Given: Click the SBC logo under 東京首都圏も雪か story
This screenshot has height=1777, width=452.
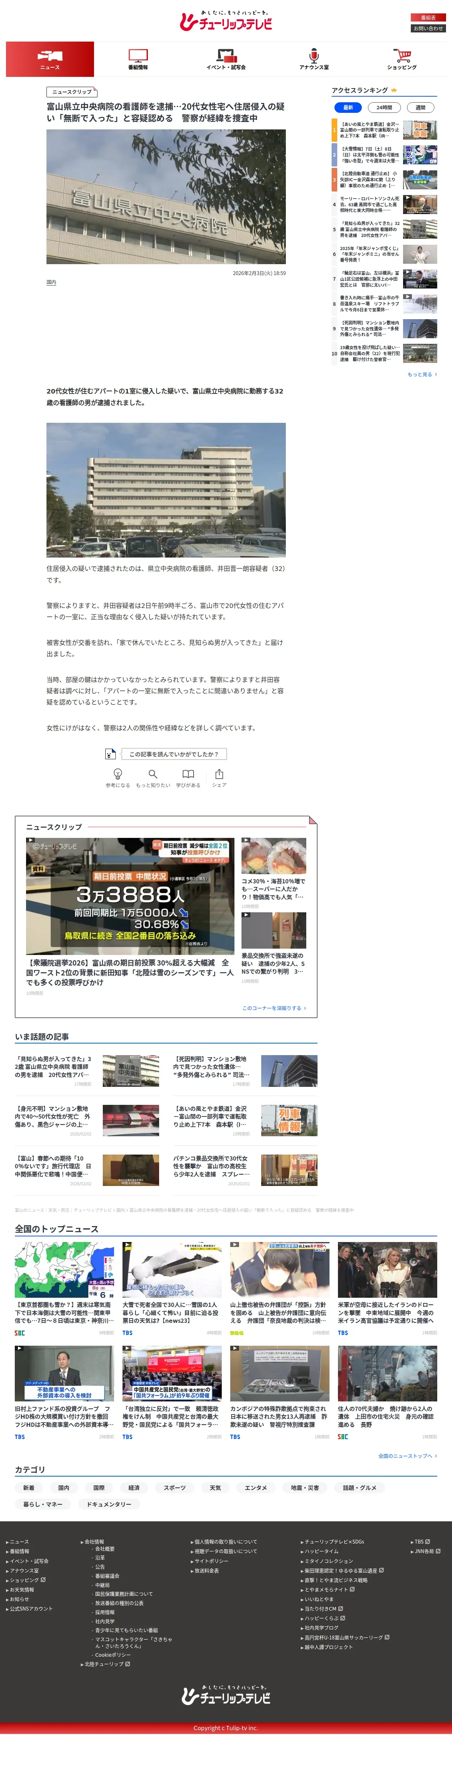Looking at the screenshot, I should tap(19, 1333).
